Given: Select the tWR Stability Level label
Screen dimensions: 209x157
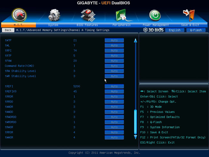Looking at the screenshot, I should pos(20,76).
